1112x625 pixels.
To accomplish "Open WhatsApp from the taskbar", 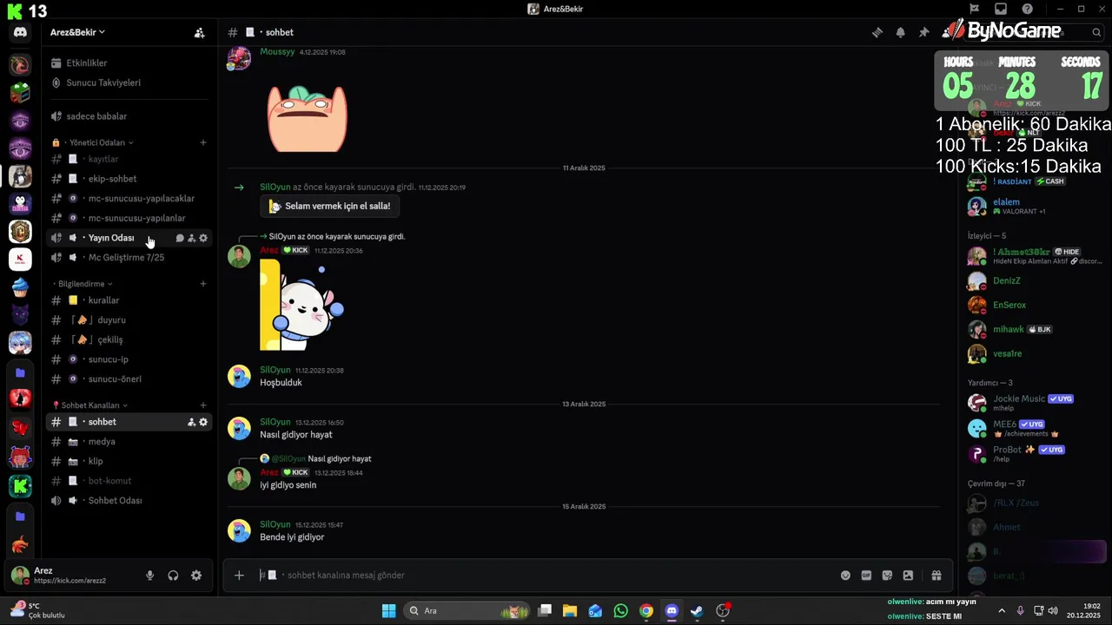I will tap(620, 611).
